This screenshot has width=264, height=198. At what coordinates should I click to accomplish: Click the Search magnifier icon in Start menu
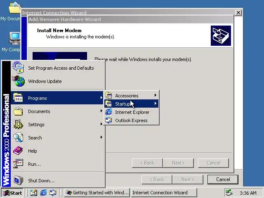point(18,137)
